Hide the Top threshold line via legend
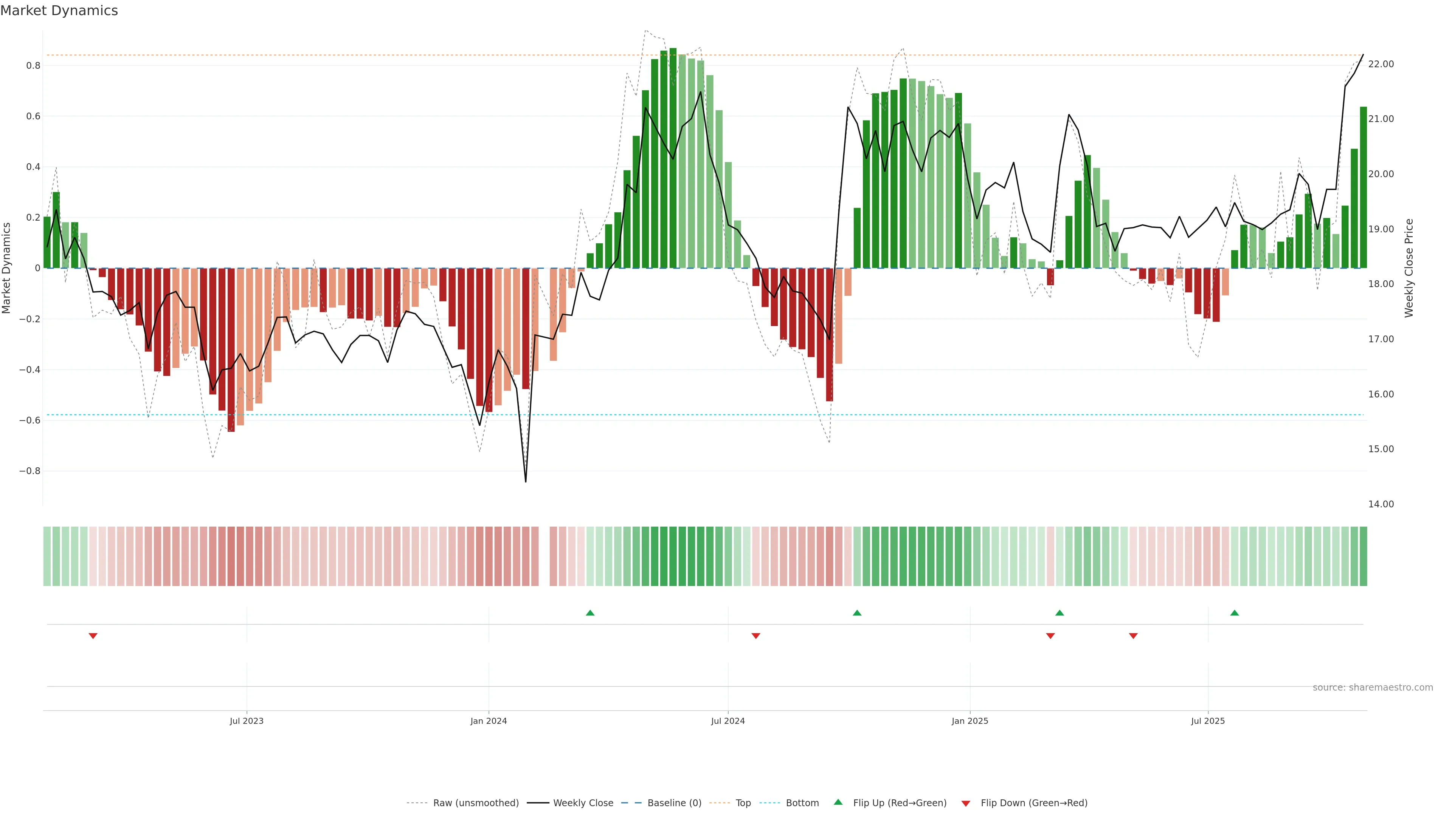1452x816 pixels. pyautogui.click(x=743, y=803)
